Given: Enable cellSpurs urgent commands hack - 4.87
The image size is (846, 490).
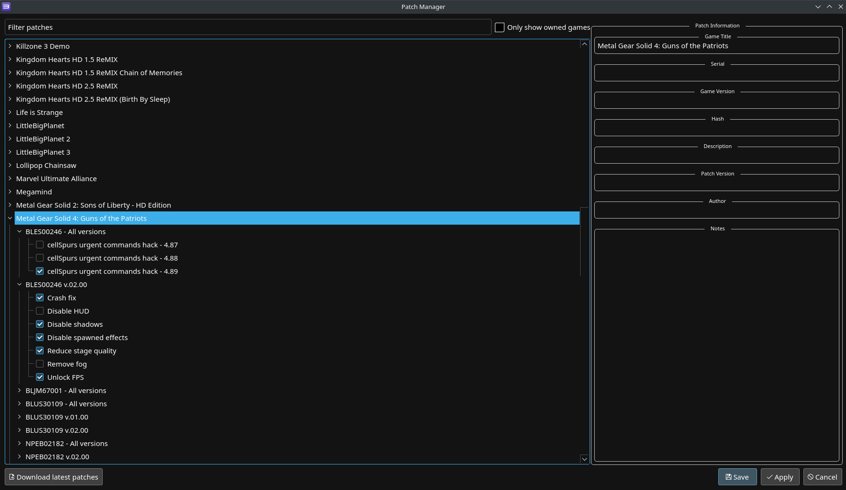Looking at the screenshot, I should pos(40,245).
